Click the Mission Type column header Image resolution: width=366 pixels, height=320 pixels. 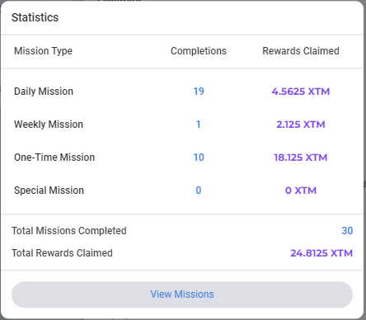click(x=43, y=51)
